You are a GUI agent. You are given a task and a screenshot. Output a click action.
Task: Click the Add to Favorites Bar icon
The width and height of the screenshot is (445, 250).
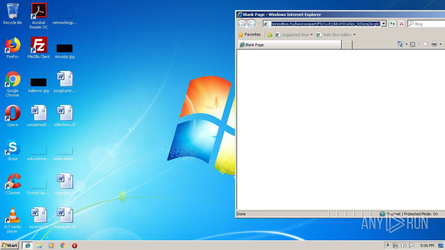[270, 35]
